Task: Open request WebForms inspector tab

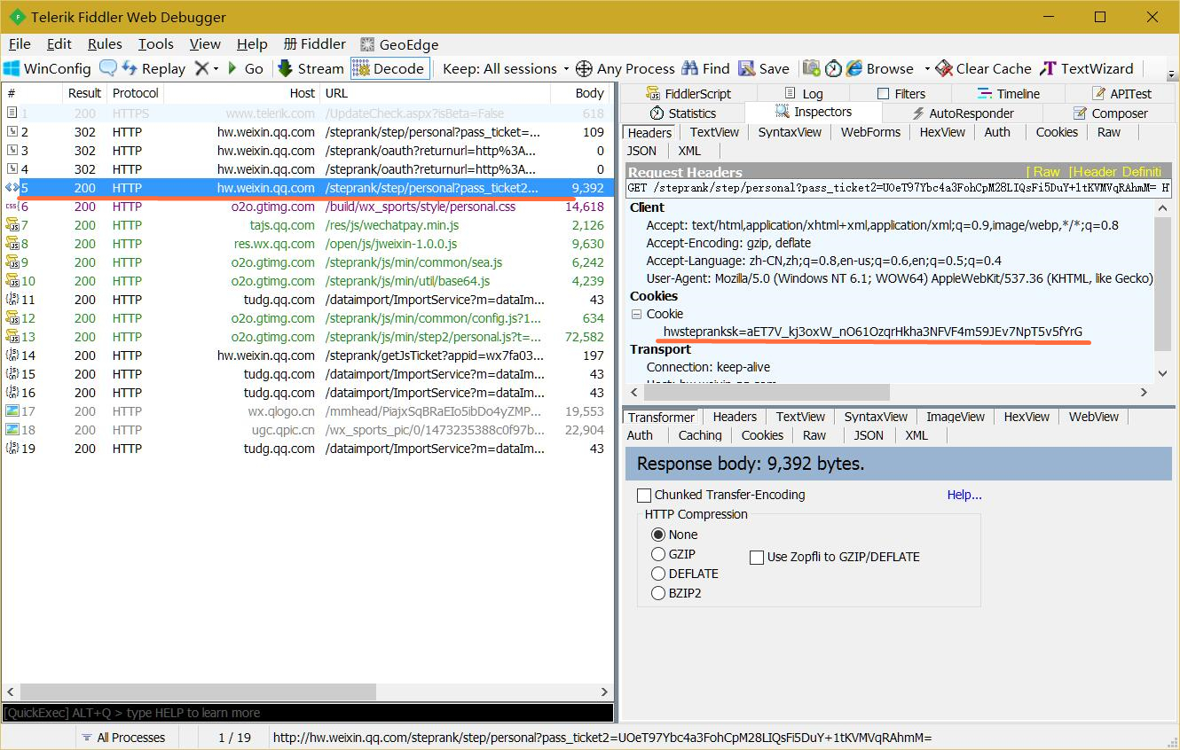Action: coord(870,132)
